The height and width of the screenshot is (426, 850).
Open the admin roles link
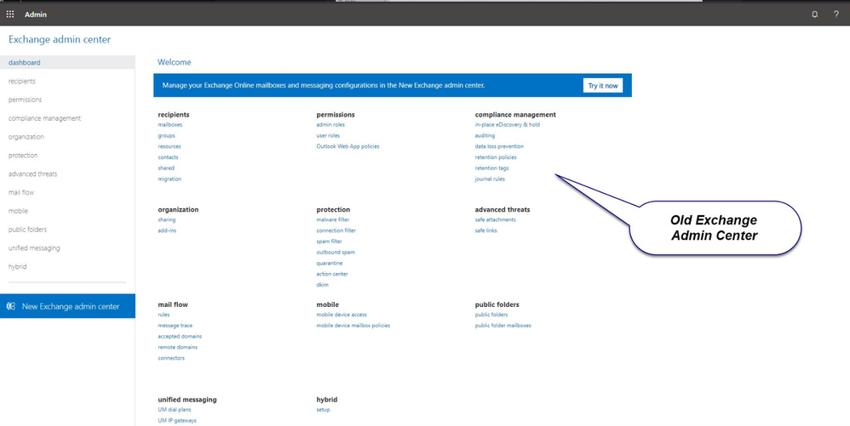point(330,124)
